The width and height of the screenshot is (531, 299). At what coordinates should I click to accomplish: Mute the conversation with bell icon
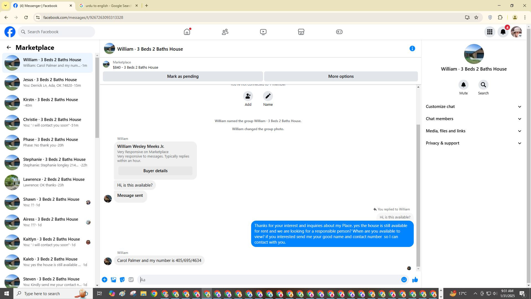[x=464, y=85]
